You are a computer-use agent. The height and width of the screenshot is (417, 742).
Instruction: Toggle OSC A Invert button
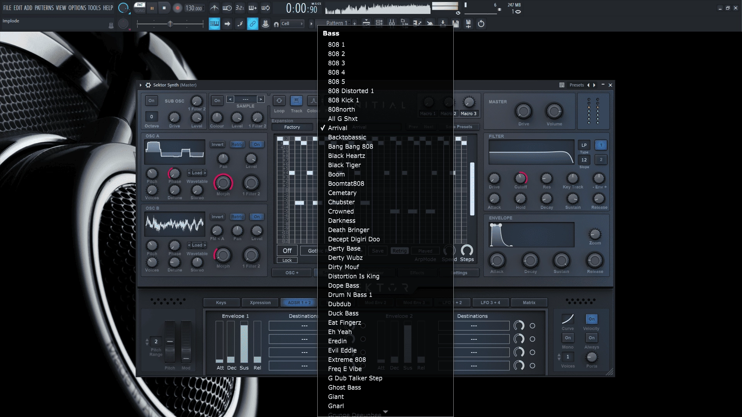click(x=217, y=144)
